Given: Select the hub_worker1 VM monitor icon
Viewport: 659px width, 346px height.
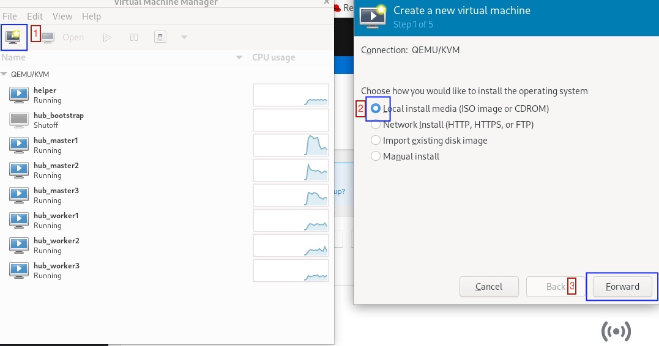Looking at the screenshot, I should pos(19,221).
